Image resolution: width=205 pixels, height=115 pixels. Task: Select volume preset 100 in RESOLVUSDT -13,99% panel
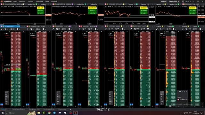pyautogui.click(x=6, y=102)
